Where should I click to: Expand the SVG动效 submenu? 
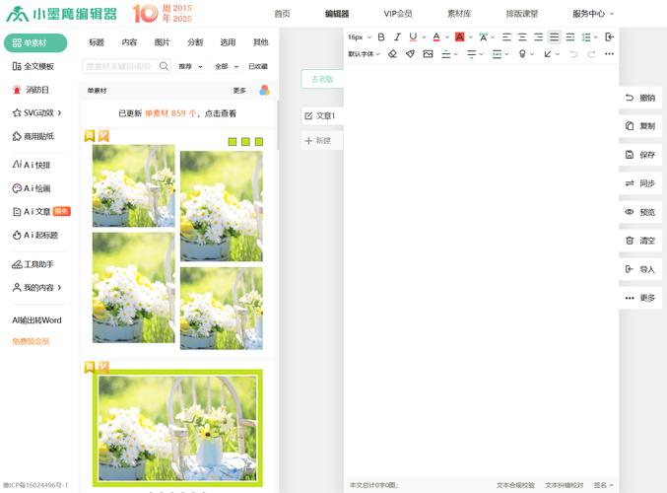(x=37, y=112)
